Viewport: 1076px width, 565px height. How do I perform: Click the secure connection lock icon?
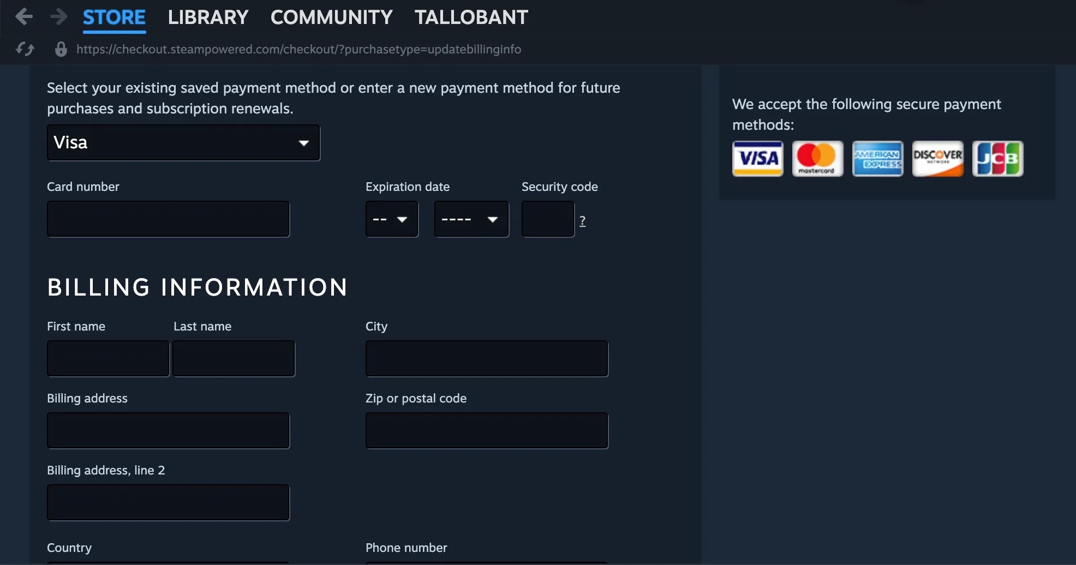click(61, 49)
